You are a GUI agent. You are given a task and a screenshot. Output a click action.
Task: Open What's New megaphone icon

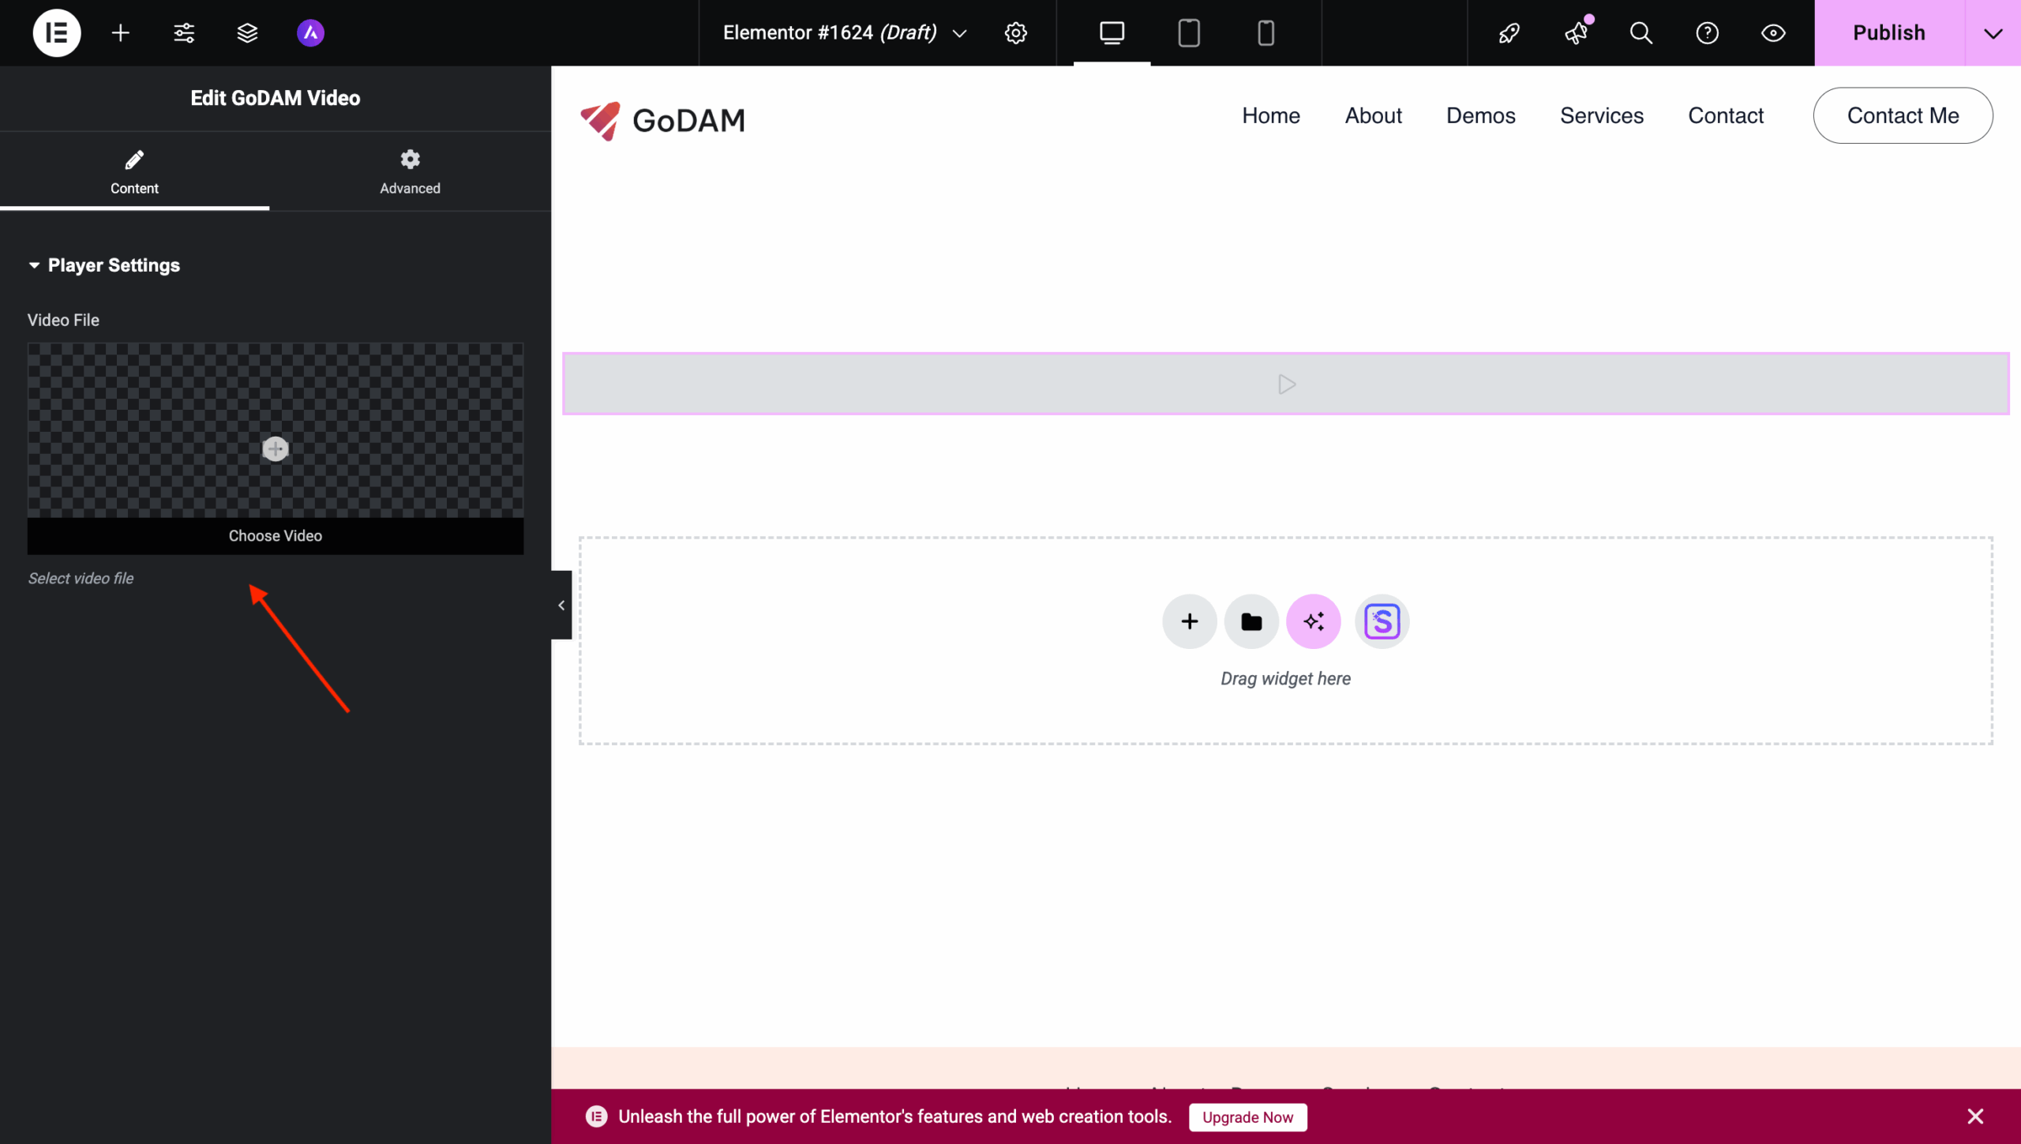[x=1576, y=33]
